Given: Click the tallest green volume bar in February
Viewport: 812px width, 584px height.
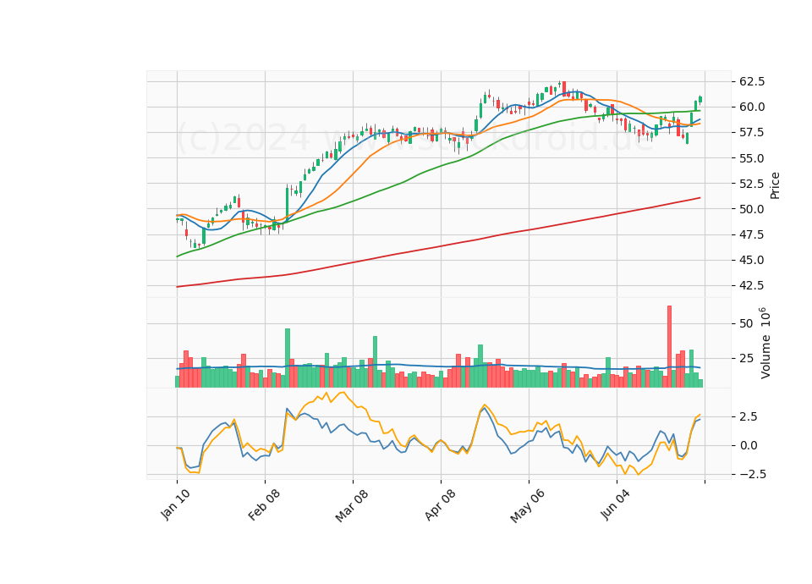Looking at the screenshot, I should pos(288,358).
